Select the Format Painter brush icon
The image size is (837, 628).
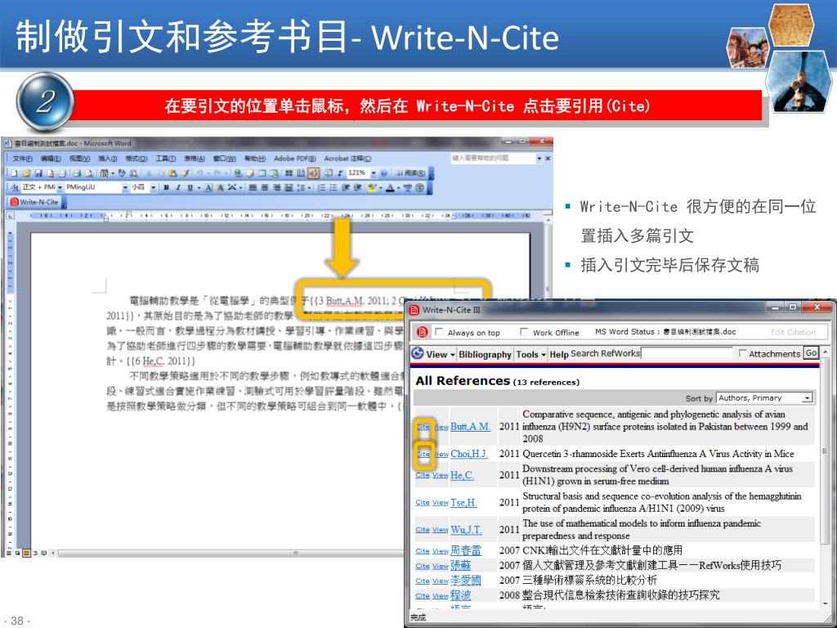click(185, 173)
